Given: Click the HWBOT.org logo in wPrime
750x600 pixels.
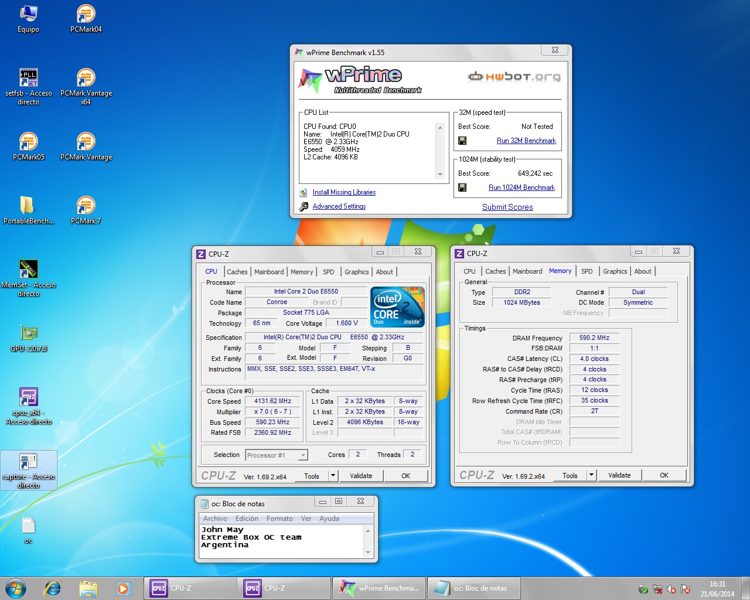Looking at the screenshot, I should tap(514, 76).
